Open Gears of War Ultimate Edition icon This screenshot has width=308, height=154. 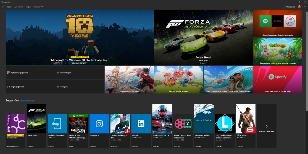click(x=78, y=124)
